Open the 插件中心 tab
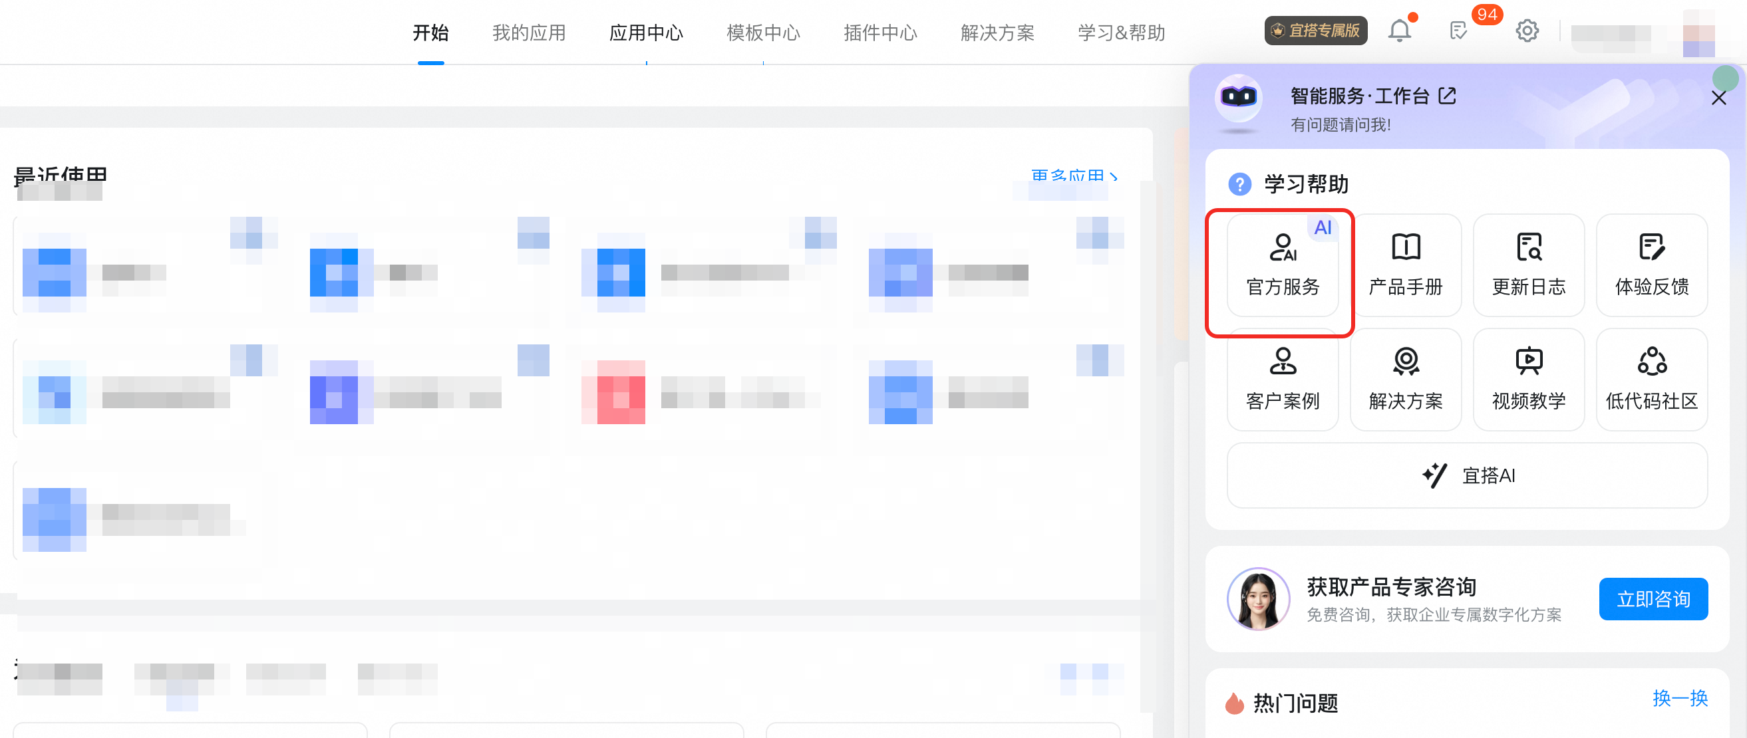Viewport: 1747px width, 738px height. pos(879,33)
